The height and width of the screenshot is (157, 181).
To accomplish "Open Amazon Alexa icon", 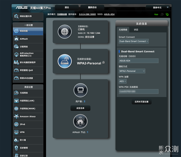I will [x=16, y=116].
